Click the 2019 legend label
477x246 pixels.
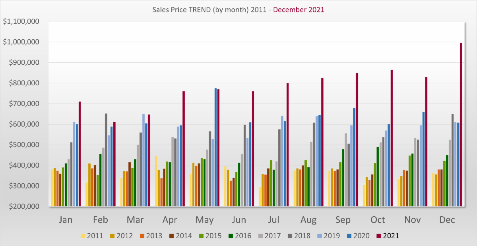click(x=332, y=236)
